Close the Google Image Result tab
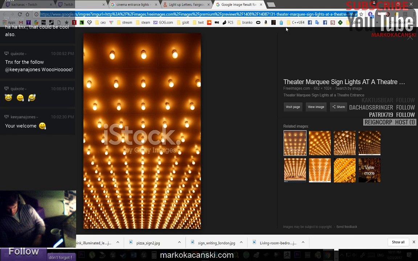The width and height of the screenshot is (418, 261). pos(261,4)
